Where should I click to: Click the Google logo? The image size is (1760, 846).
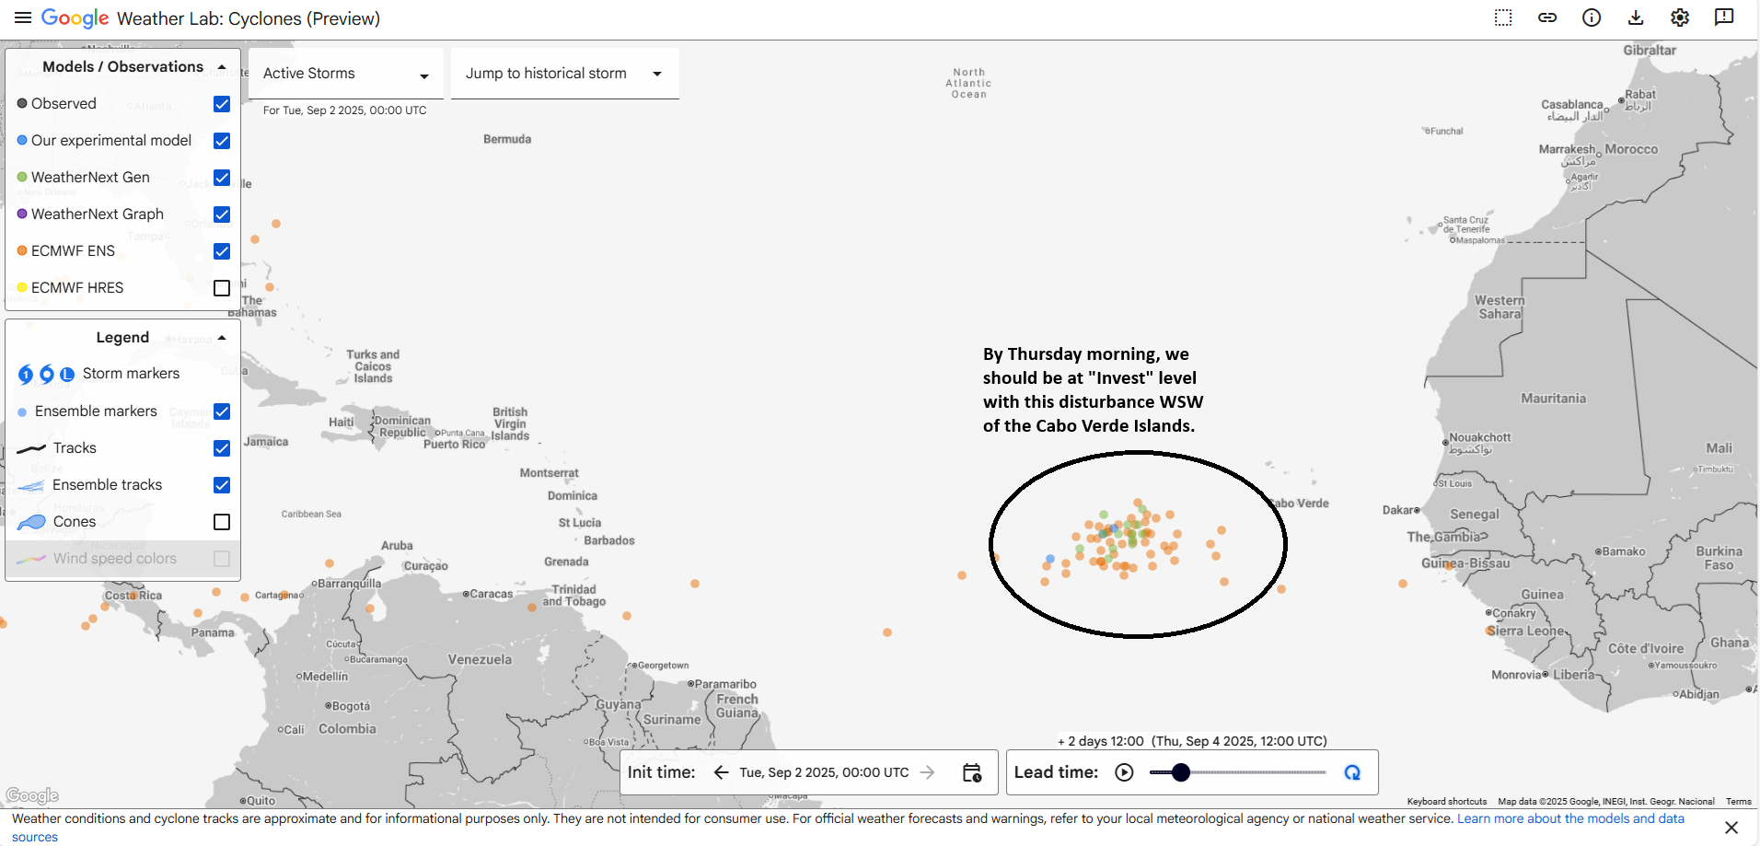coord(75,18)
